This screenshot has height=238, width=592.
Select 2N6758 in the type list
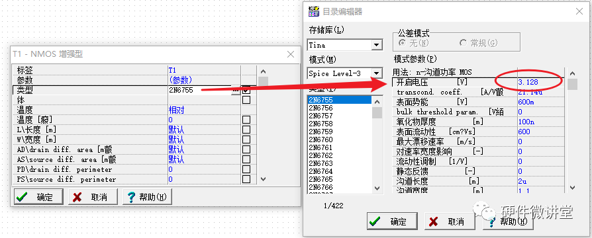point(339,124)
